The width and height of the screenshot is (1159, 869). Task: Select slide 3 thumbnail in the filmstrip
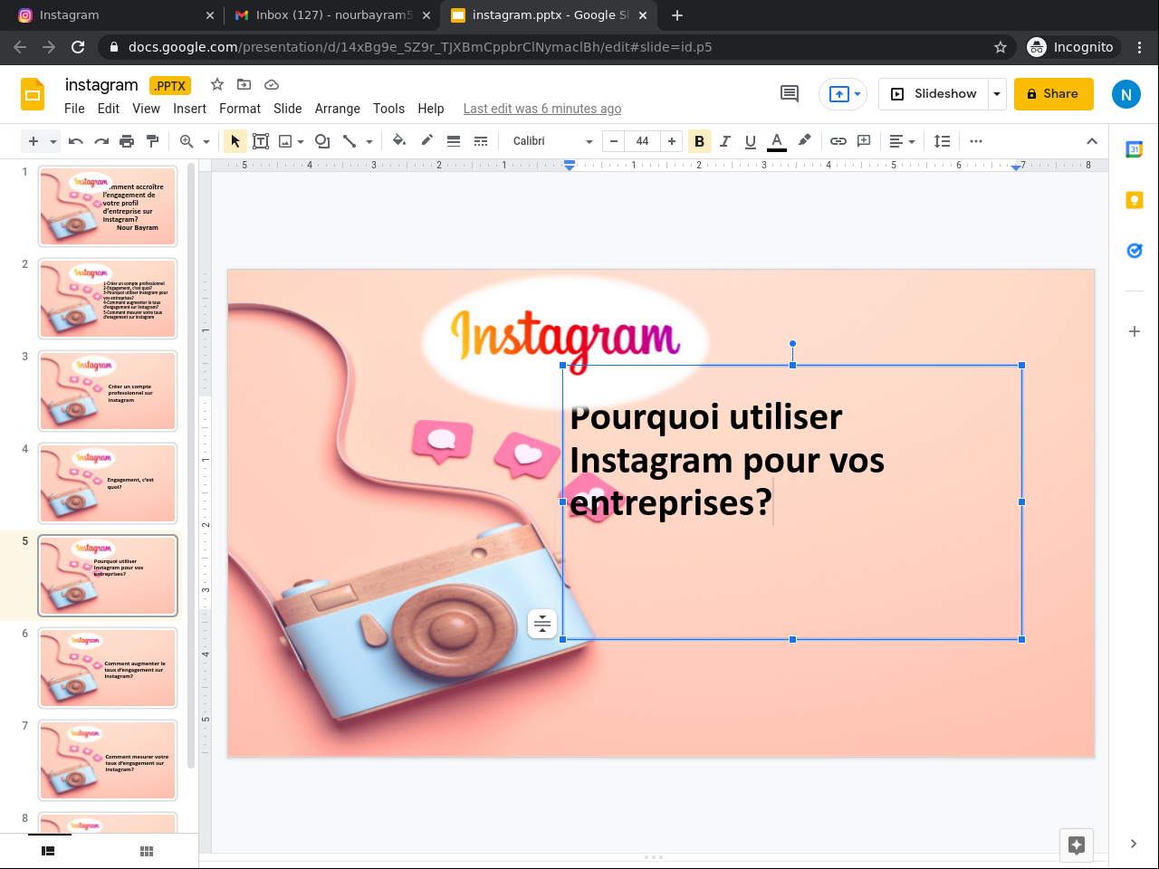click(108, 391)
